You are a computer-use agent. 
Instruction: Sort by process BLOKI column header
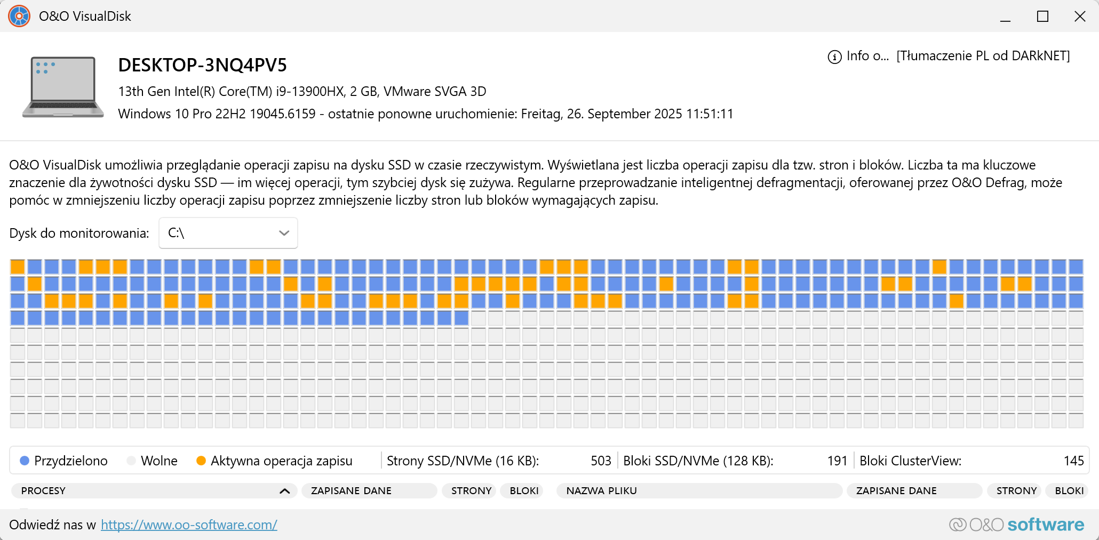tap(522, 490)
